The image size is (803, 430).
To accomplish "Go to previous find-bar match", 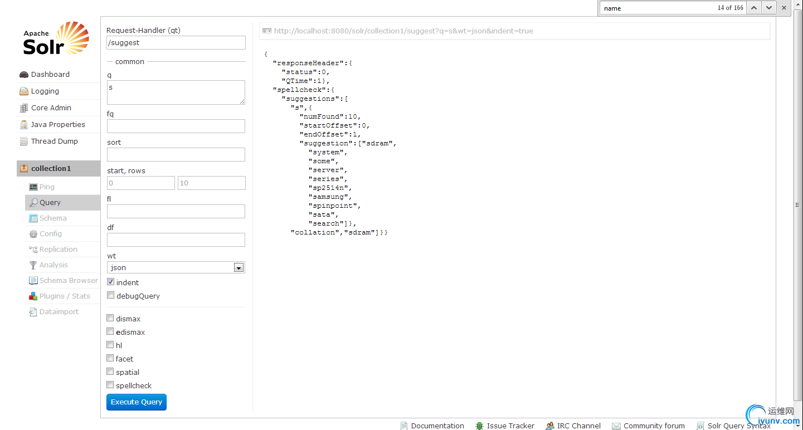I will click(x=754, y=8).
